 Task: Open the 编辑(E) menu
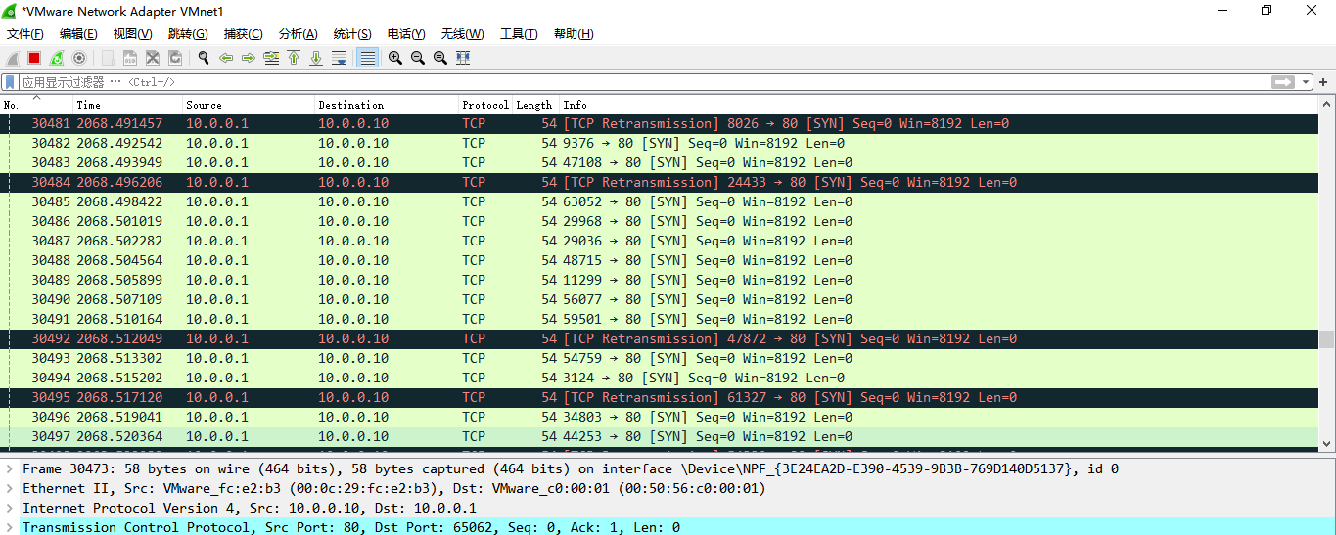tap(78, 34)
